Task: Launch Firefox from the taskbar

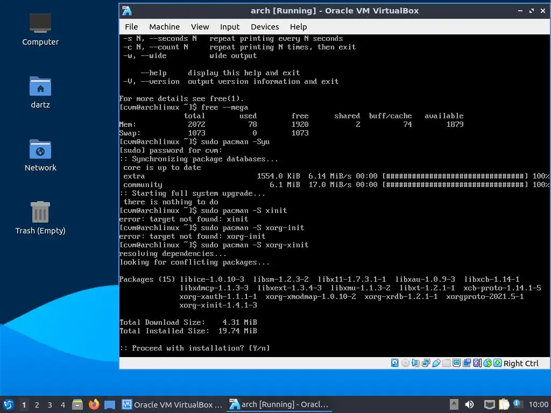Action: point(94,404)
